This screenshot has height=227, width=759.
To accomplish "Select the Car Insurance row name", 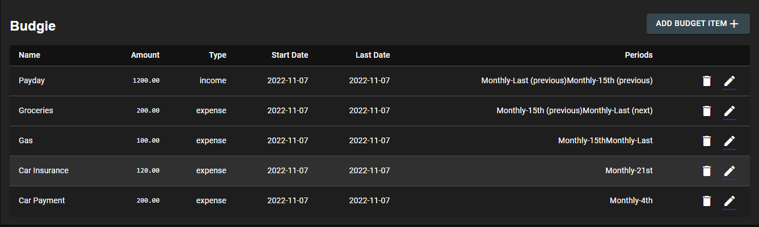I will (44, 171).
